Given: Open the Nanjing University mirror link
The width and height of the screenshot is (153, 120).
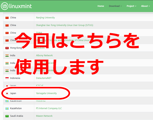Looking at the screenshot, I should click(x=45, y=18).
